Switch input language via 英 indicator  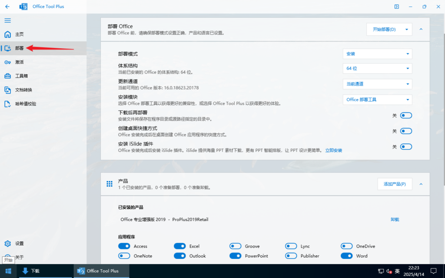click(397, 271)
